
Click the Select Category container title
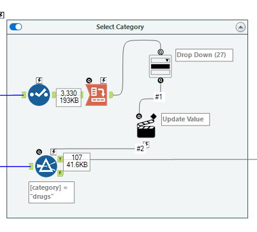[x=120, y=27]
